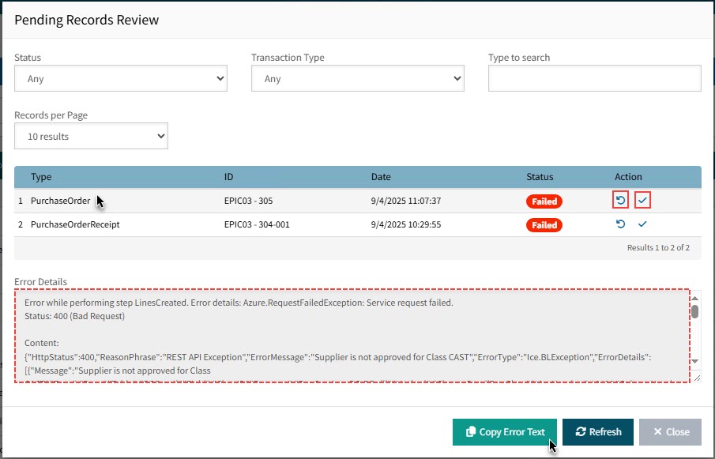Screen dimensions: 715x459
Task: Sort by the ID column header
Action: click(x=229, y=177)
